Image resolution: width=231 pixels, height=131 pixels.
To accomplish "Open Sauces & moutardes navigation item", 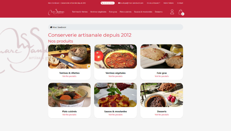I will coord(143,12).
